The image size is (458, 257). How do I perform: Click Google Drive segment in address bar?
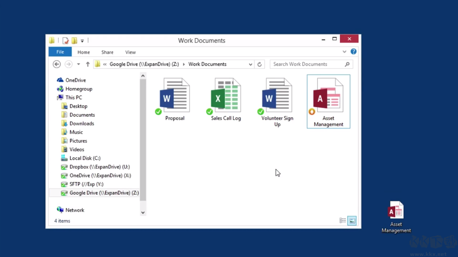tap(144, 64)
